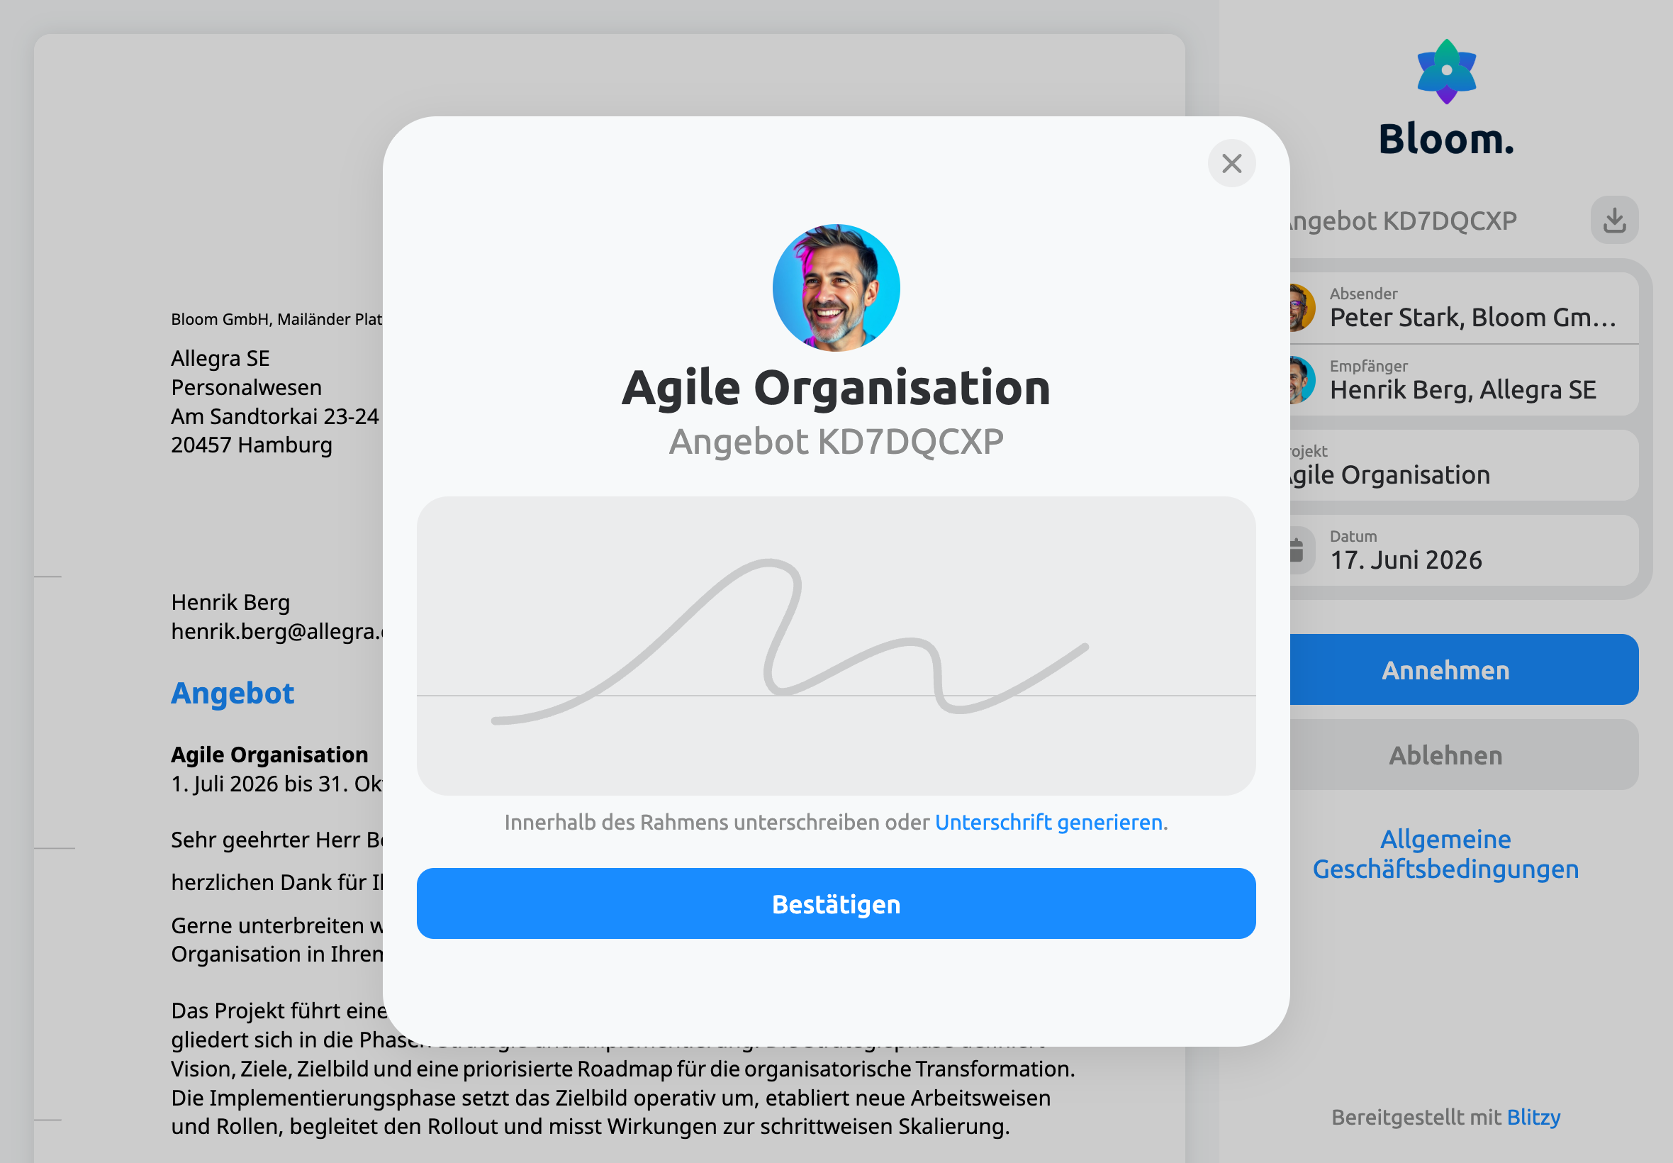Click the Personalwesen line in document
The width and height of the screenshot is (1673, 1163).
coord(246,387)
